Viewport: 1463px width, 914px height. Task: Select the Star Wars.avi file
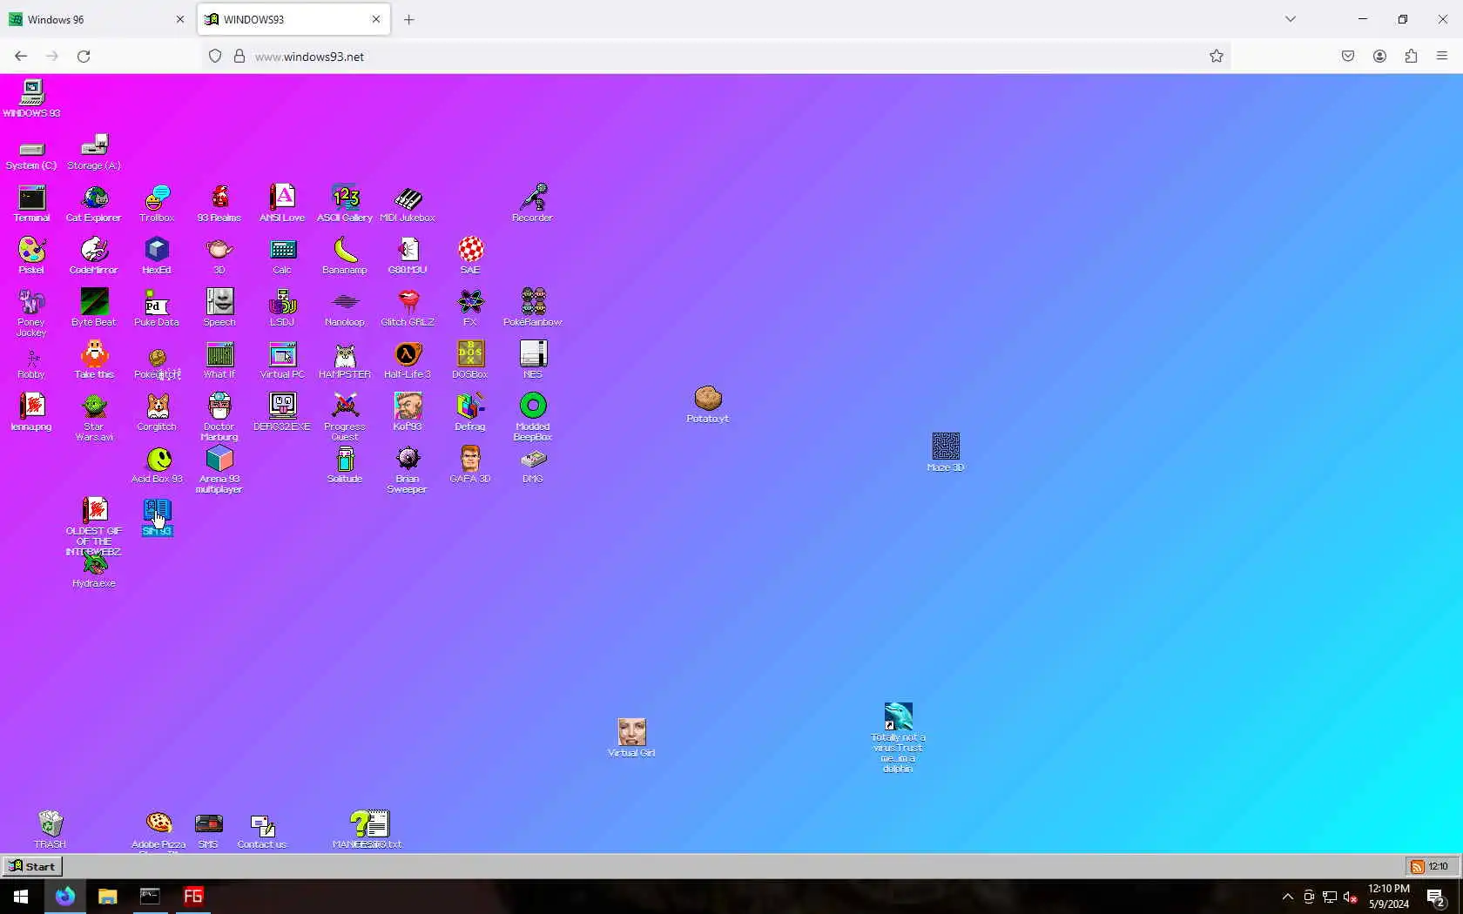coord(94,418)
